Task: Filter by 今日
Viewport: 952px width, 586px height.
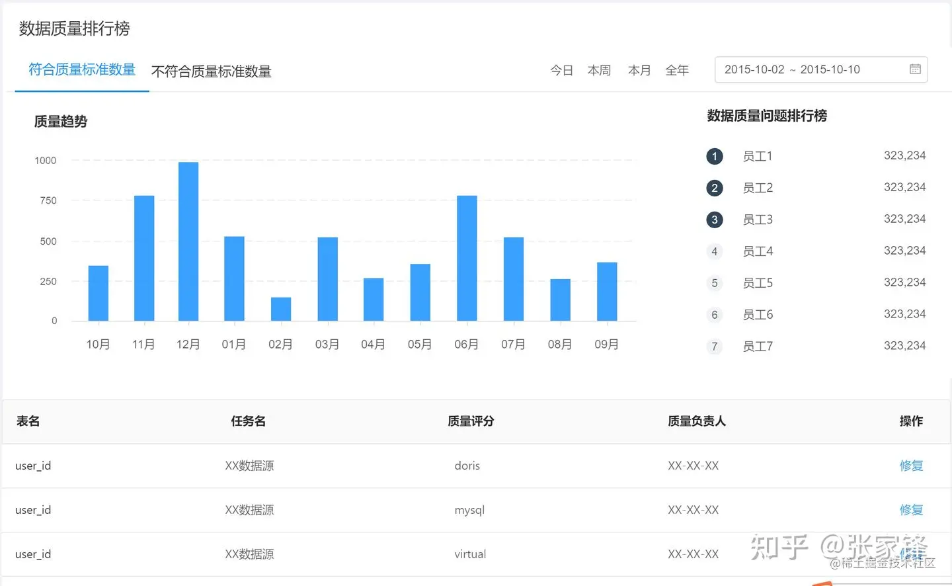Action: coord(561,70)
